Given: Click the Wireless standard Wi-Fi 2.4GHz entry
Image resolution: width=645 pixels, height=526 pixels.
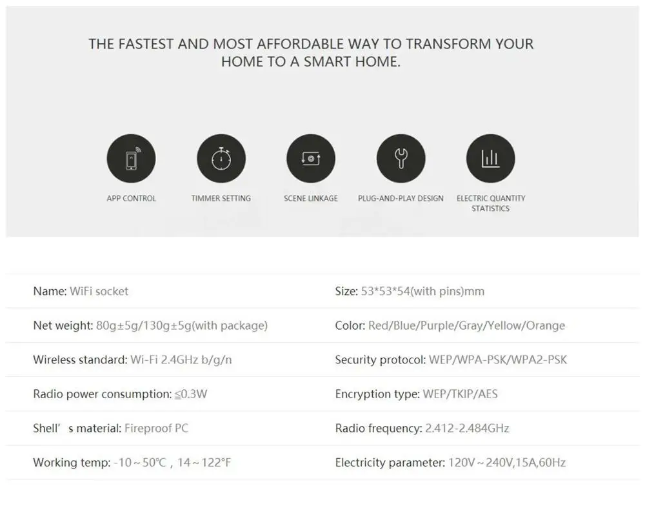Looking at the screenshot, I should pos(132,359).
